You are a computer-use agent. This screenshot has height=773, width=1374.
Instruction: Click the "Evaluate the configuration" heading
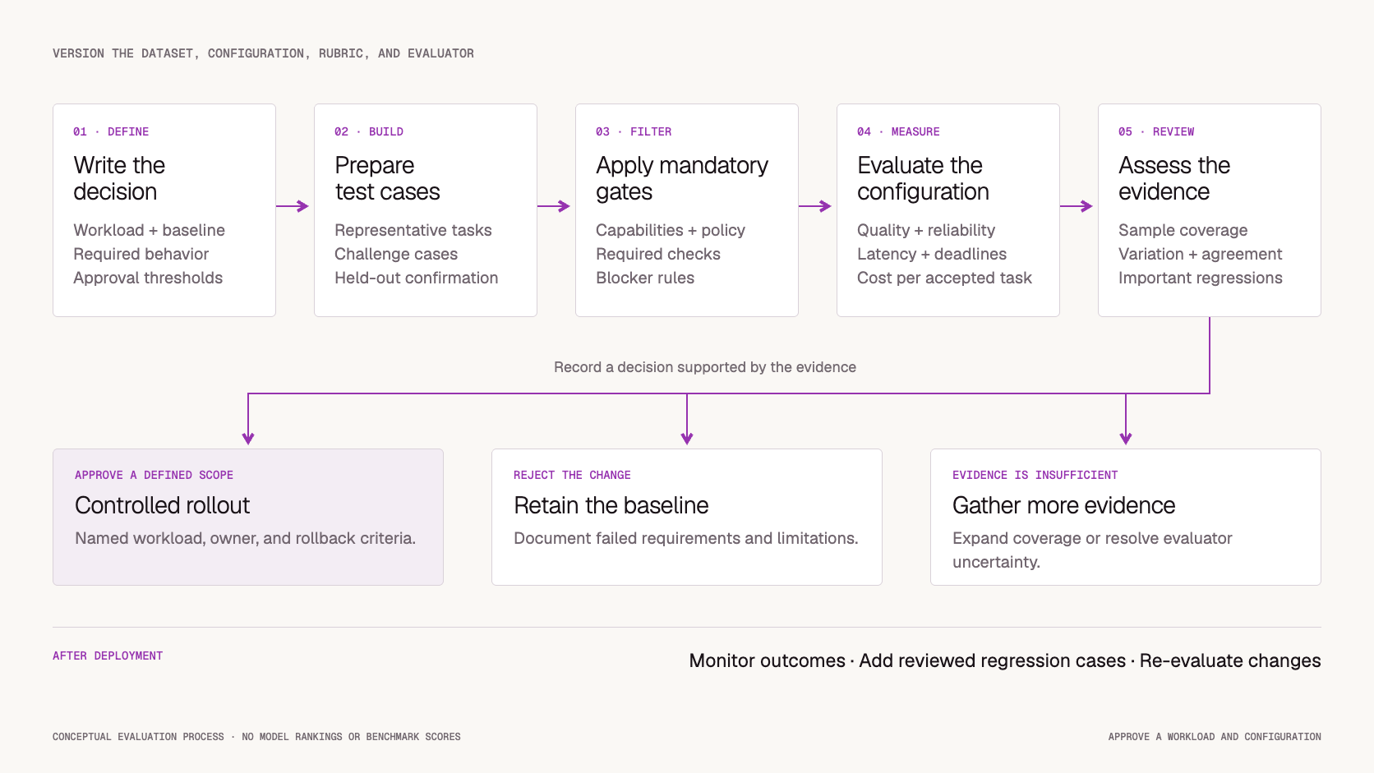pyautogui.click(x=923, y=178)
